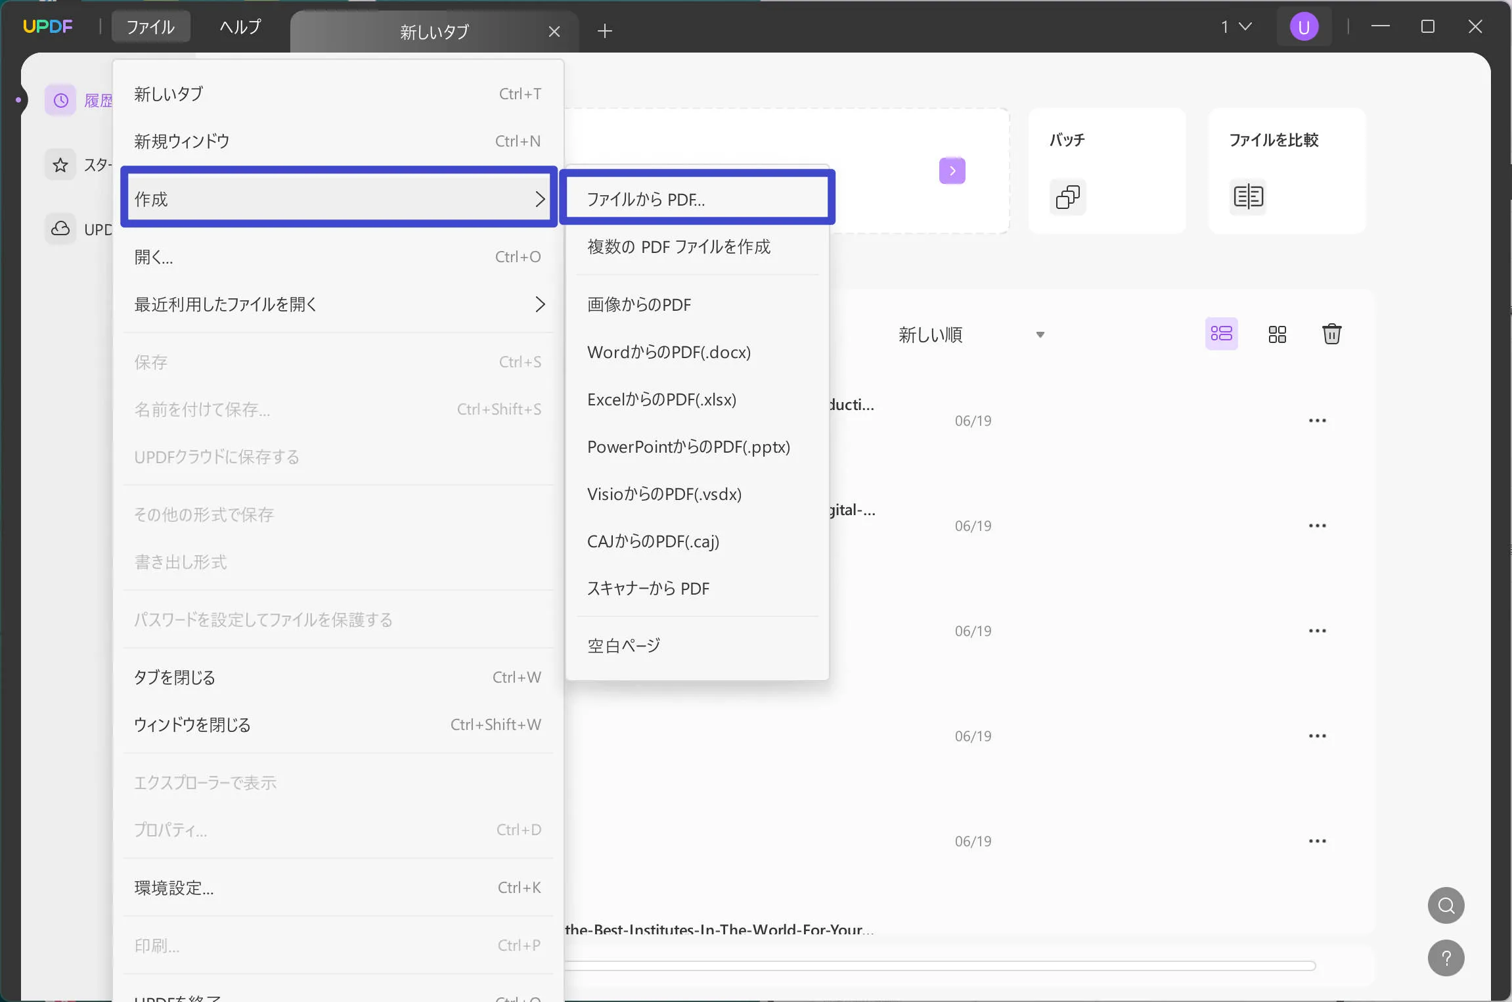1512x1002 pixels.
Task: Expand the 作成 submenu
Action: pos(339,199)
